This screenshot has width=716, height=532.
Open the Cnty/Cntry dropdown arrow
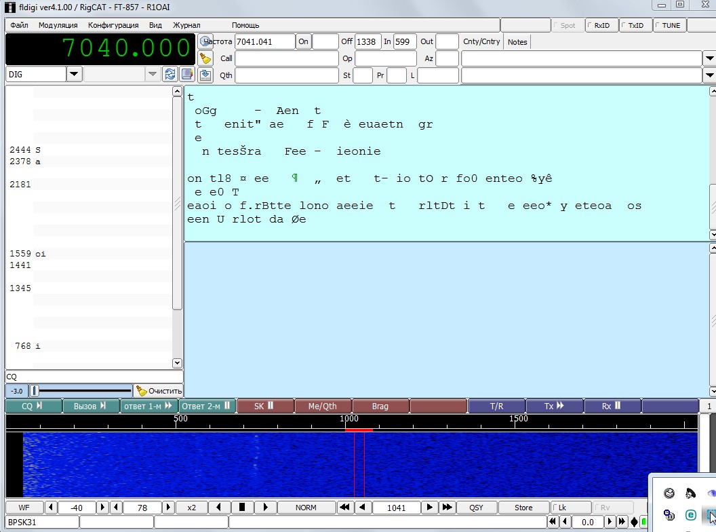point(709,58)
